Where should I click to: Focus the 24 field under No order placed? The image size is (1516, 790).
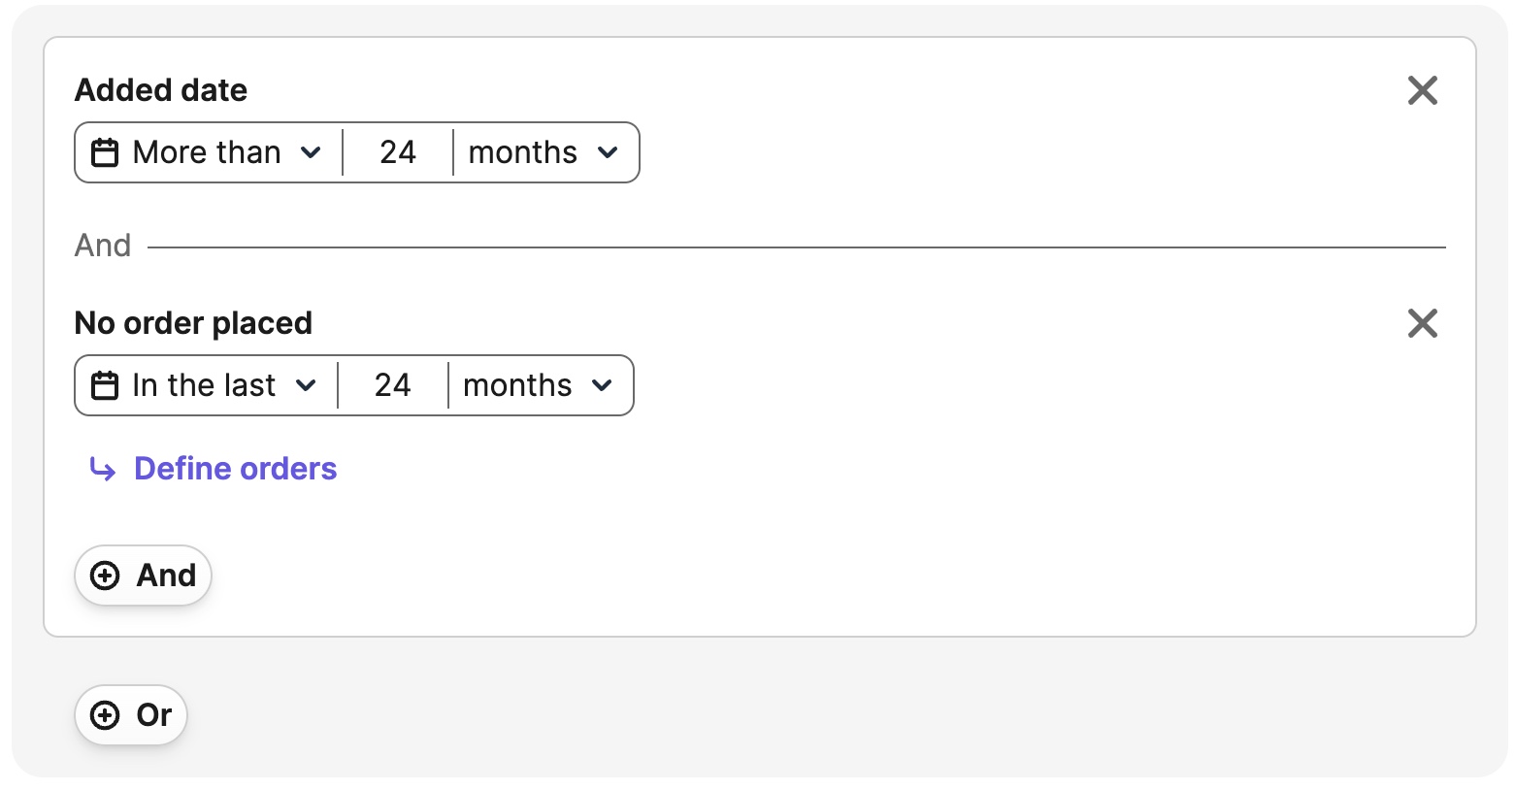pyautogui.click(x=393, y=385)
